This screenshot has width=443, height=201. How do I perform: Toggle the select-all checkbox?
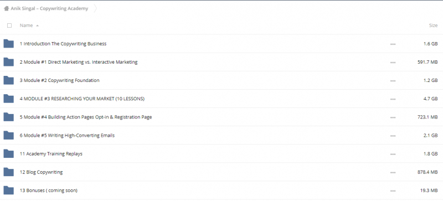tap(9, 25)
